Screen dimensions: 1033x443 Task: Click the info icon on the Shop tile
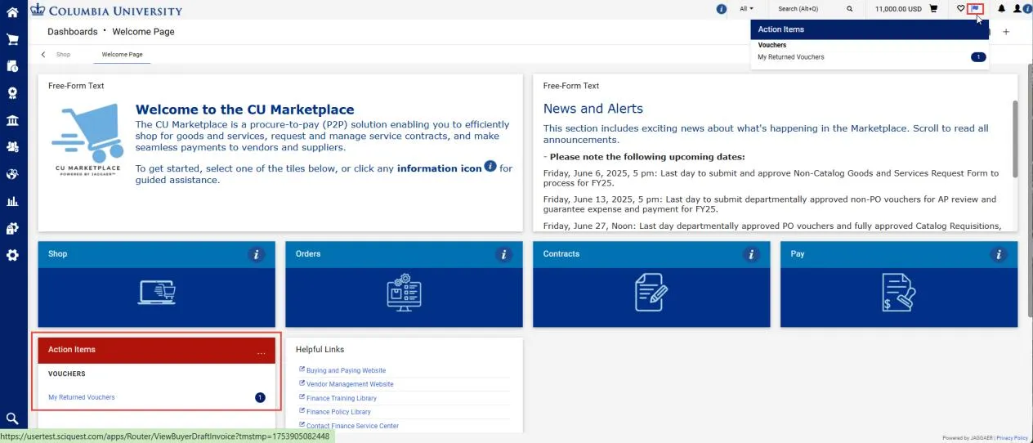click(257, 255)
